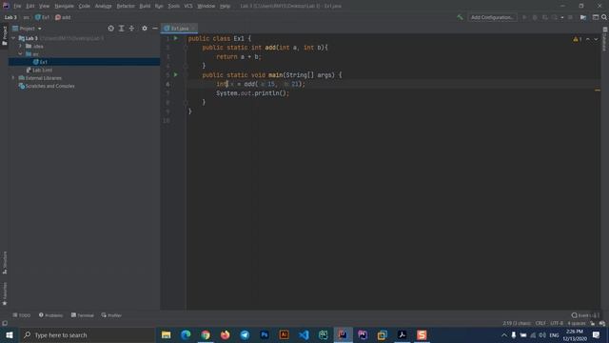Open the Build menu
Image resolution: width=609 pixels, height=343 pixels.
tap(145, 7)
